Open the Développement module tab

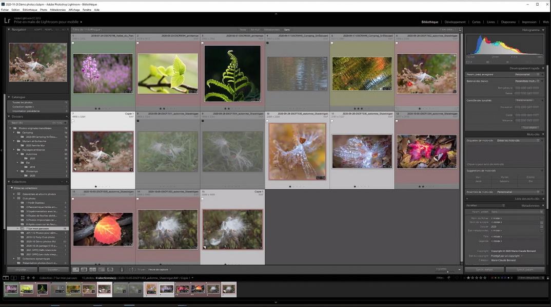coord(455,22)
